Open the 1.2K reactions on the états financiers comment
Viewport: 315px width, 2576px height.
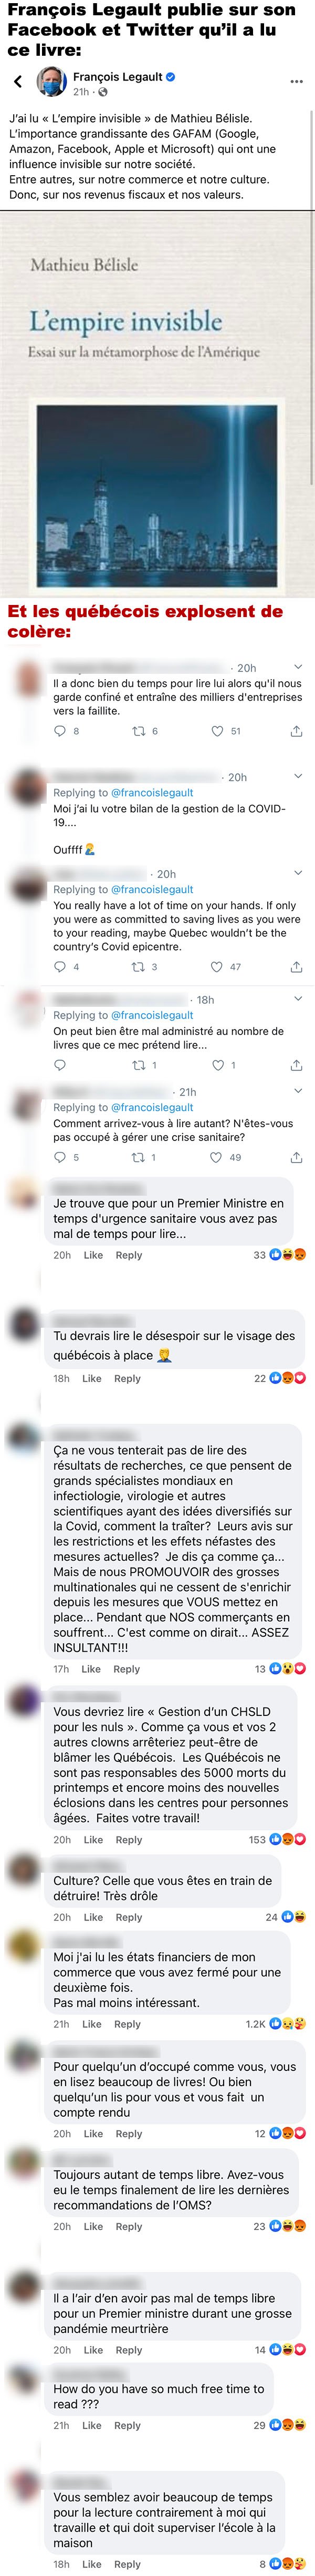click(x=275, y=2024)
